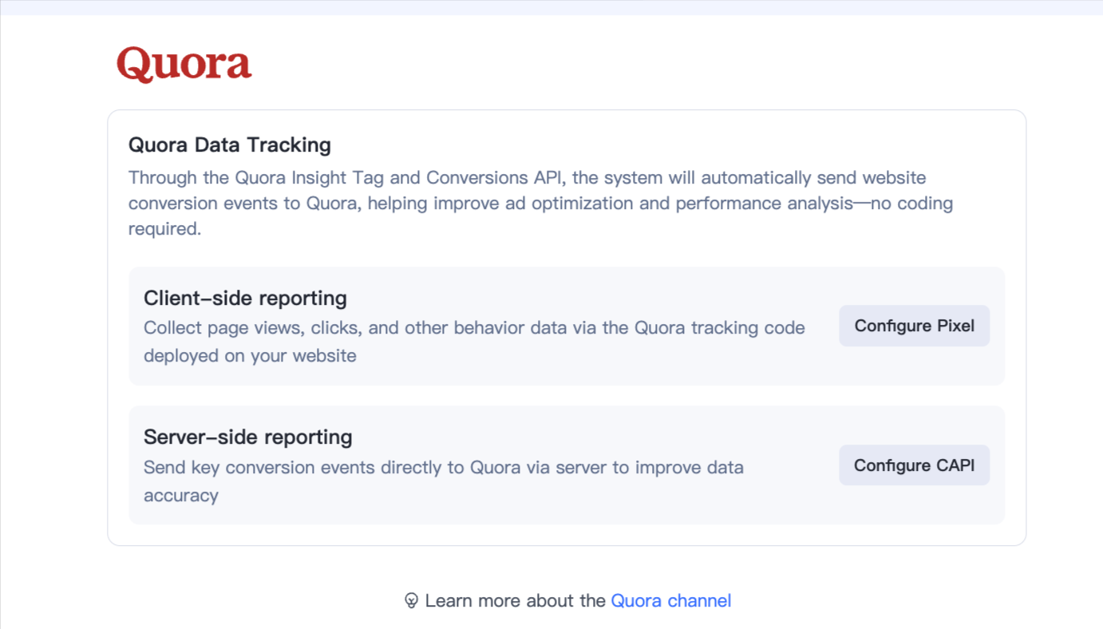Click the word "accuracy" in Server-side description
Image resolution: width=1103 pixels, height=629 pixels.
(x=181, y=496)
